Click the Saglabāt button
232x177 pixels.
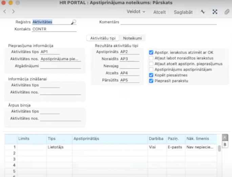(183, 12)
